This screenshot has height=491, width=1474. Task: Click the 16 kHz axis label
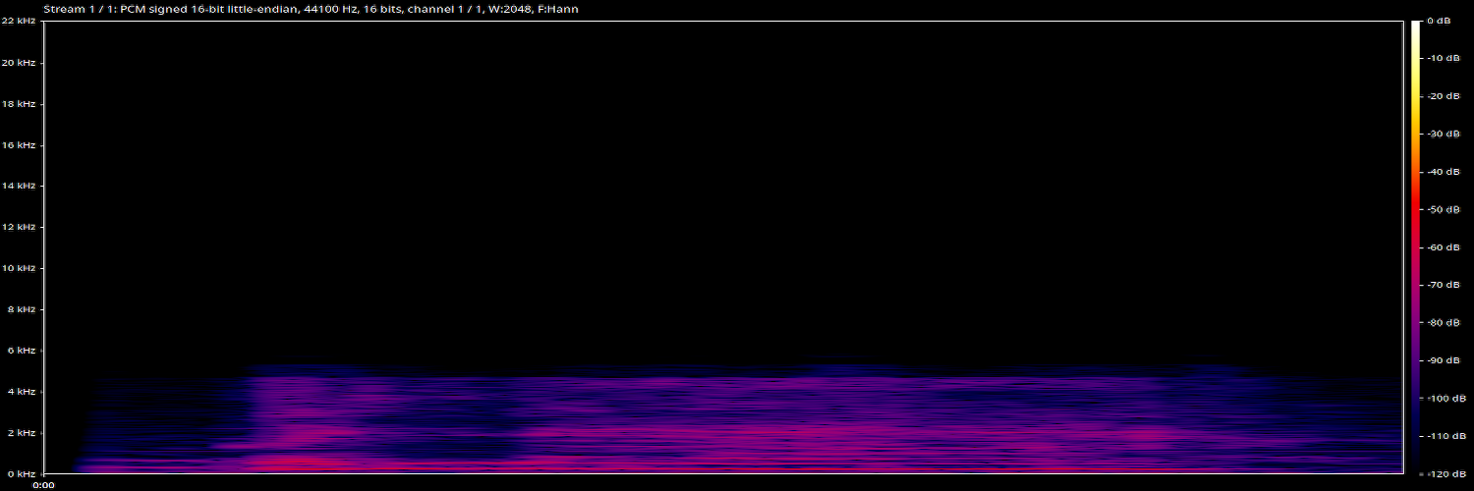(20, 145)
